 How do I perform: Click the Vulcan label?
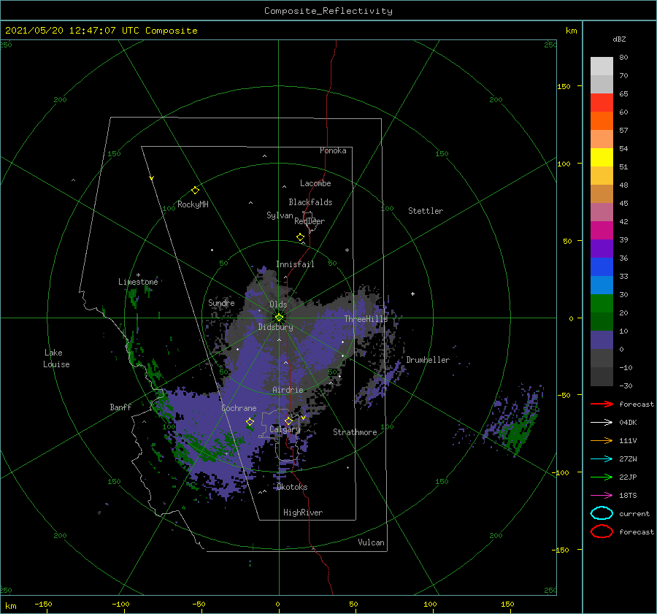371,542
